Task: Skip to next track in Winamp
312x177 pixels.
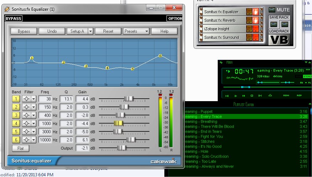Action: coord(260,96)
